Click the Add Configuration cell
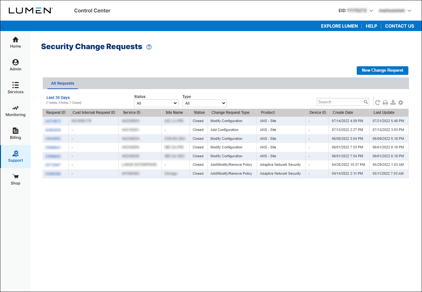The image size is (422, 292). tap(224, 130)
